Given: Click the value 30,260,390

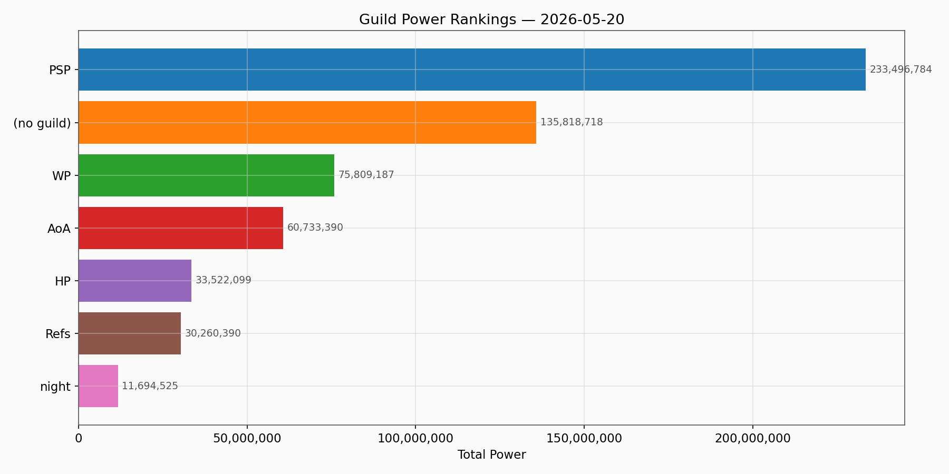Looking at the screenshot, I should click(x=213, y=333).
